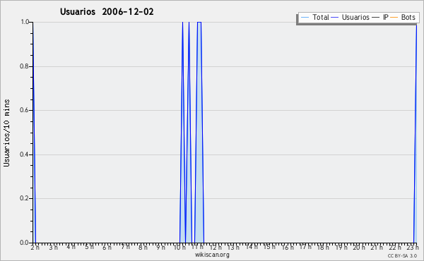424x261 pixels.
Task: Click the 13 h x-axis label
Action: [233, 247]
